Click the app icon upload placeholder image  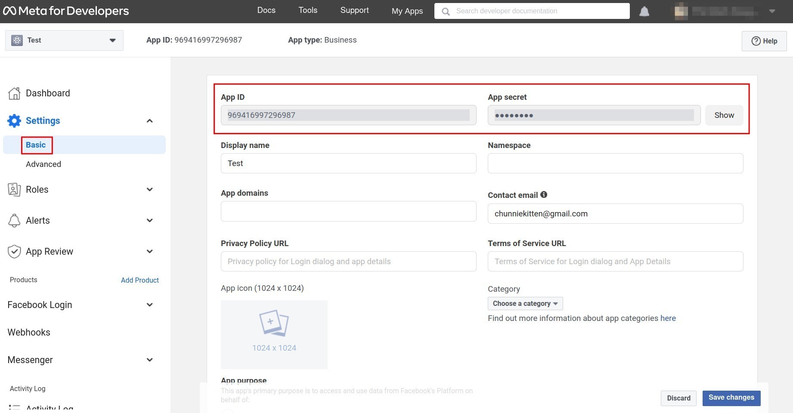274,335
